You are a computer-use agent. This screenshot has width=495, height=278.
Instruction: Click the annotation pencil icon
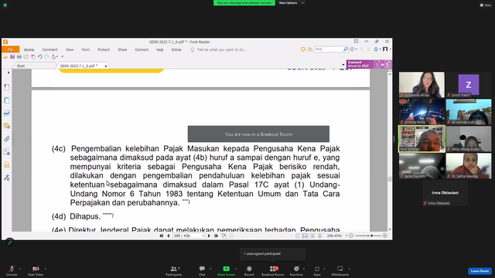click(10, 242)
